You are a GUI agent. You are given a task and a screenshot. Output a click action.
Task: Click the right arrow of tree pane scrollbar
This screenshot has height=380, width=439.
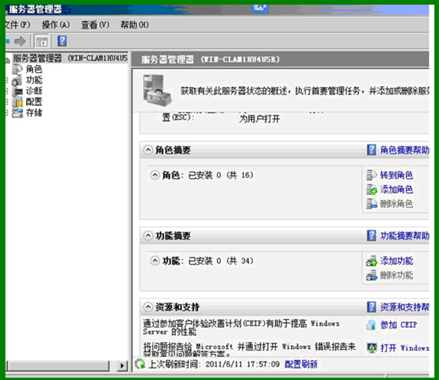coord(122,366)
